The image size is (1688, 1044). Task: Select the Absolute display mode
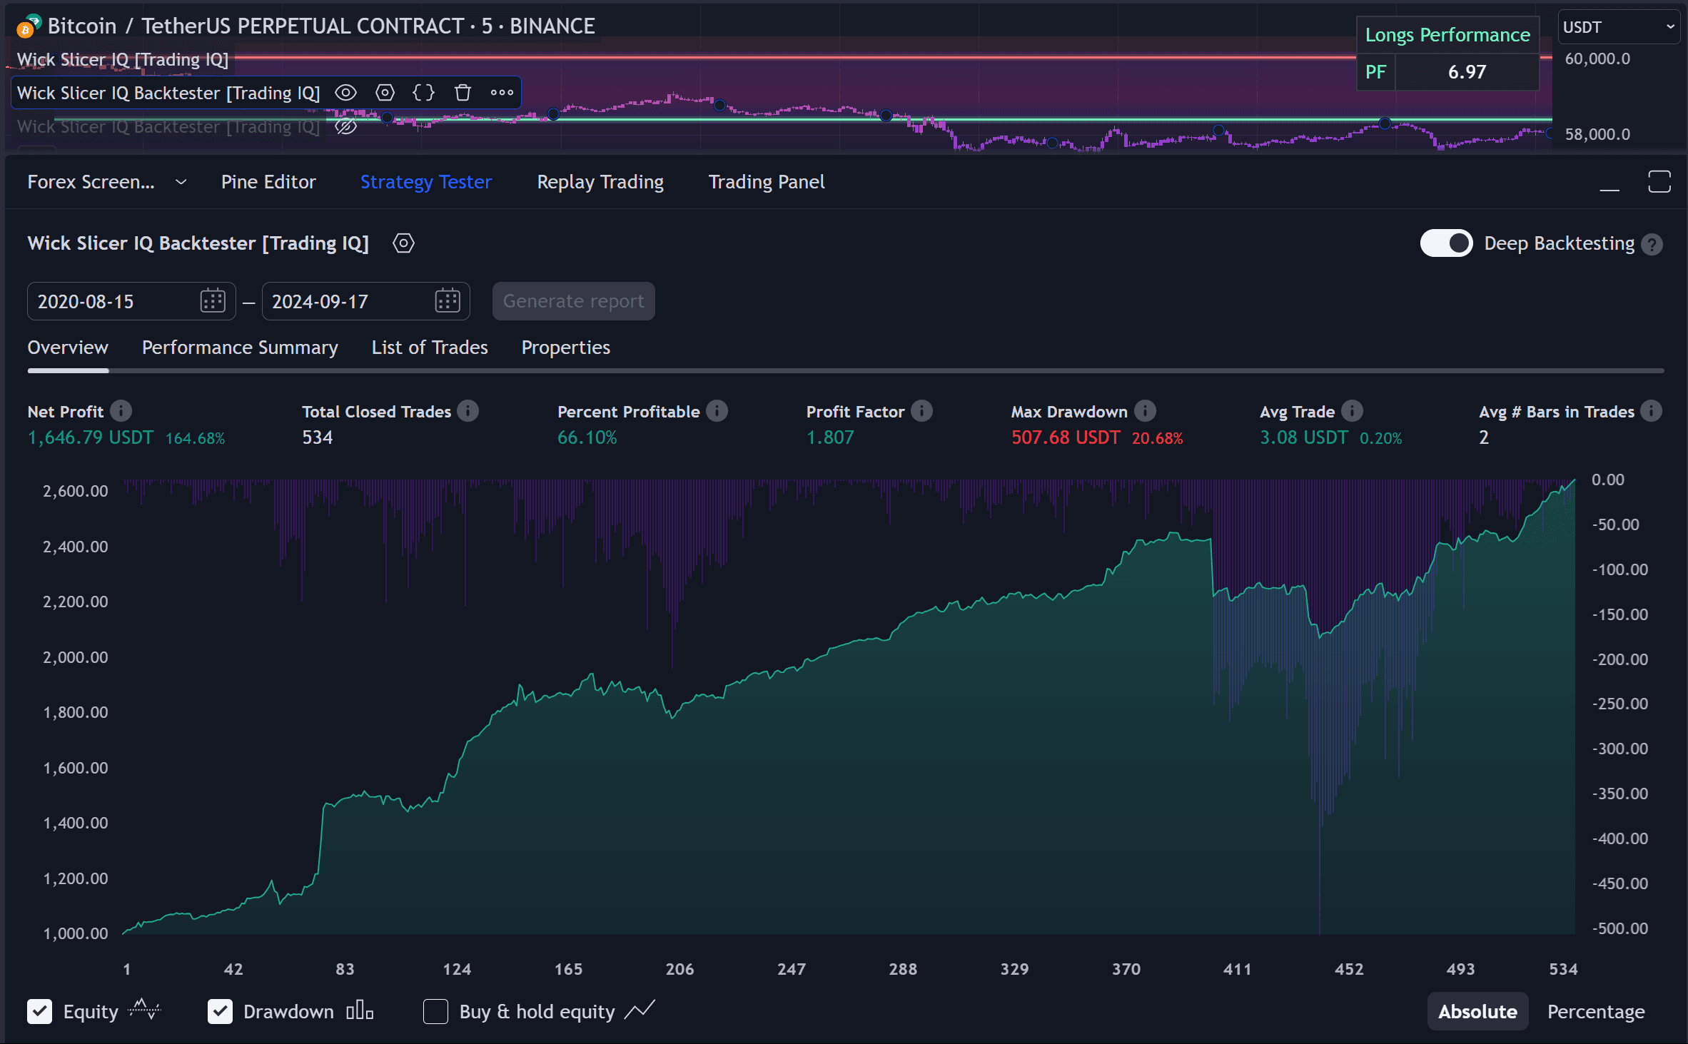tap(1477, 1011)
